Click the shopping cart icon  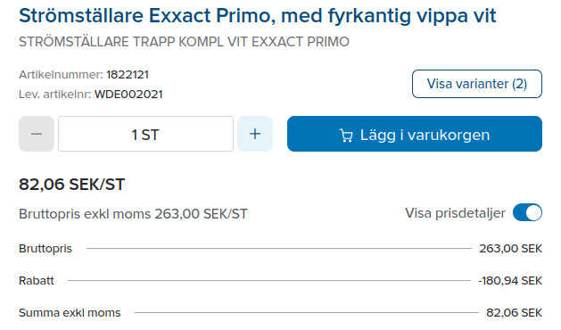346,136
